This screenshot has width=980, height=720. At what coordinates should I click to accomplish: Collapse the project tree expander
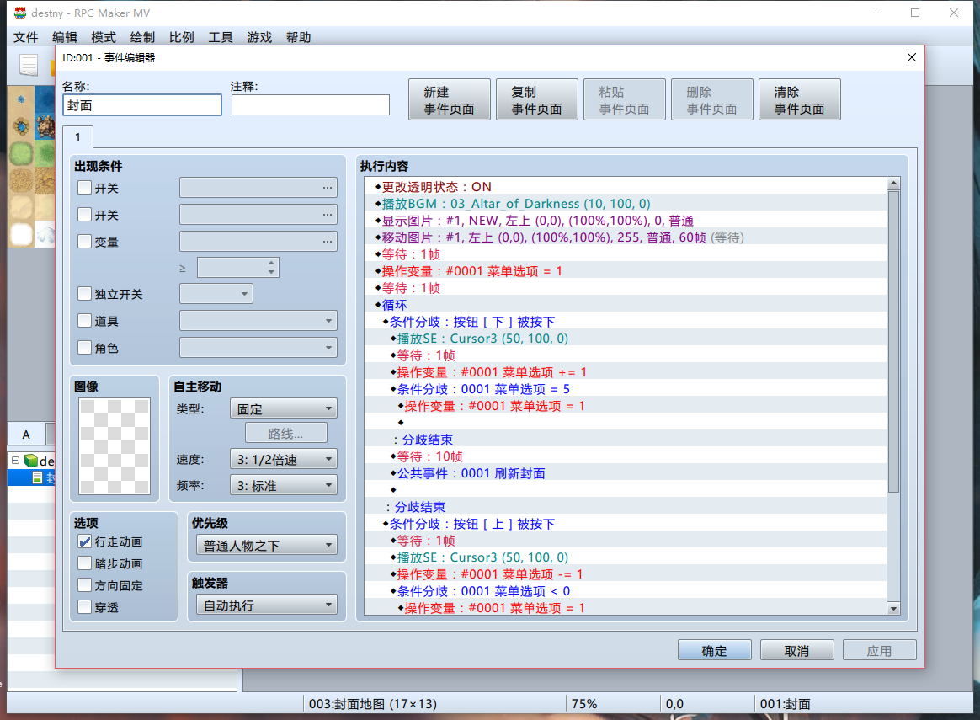pyautogui.click(x=16, y=460)
